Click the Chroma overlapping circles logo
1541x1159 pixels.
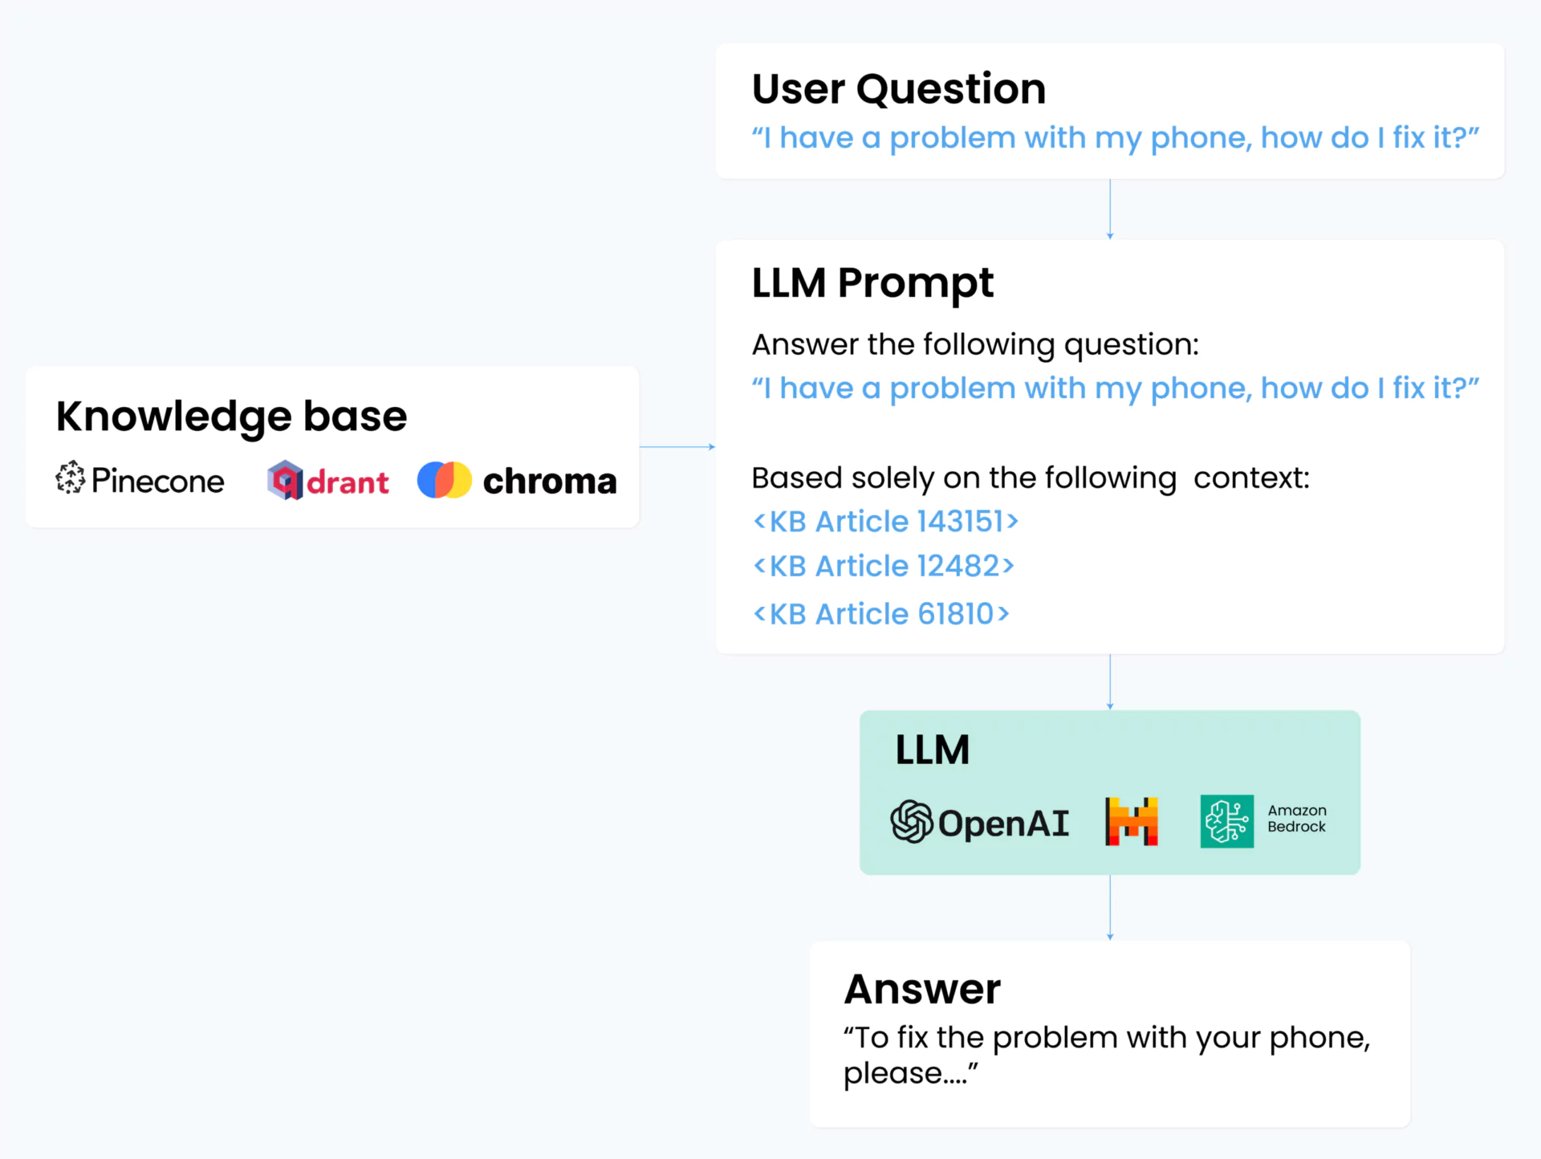click(445, 480)
